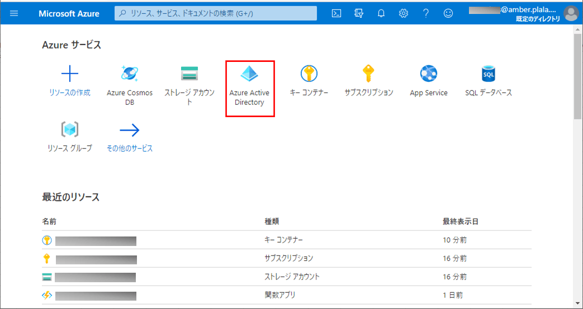The image size is (583, 309).
Task: Open the ストレージ アカウント service icon
Action: (x=189, y=74)
